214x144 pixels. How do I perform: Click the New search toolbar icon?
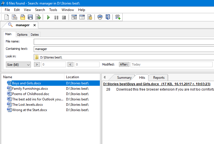(6, 17)
